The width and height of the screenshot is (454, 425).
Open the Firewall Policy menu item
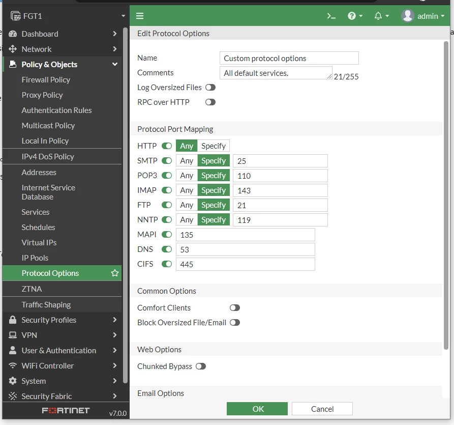tap(46, 80)
